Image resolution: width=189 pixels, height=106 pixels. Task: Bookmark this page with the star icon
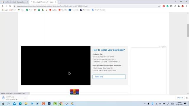159,6
